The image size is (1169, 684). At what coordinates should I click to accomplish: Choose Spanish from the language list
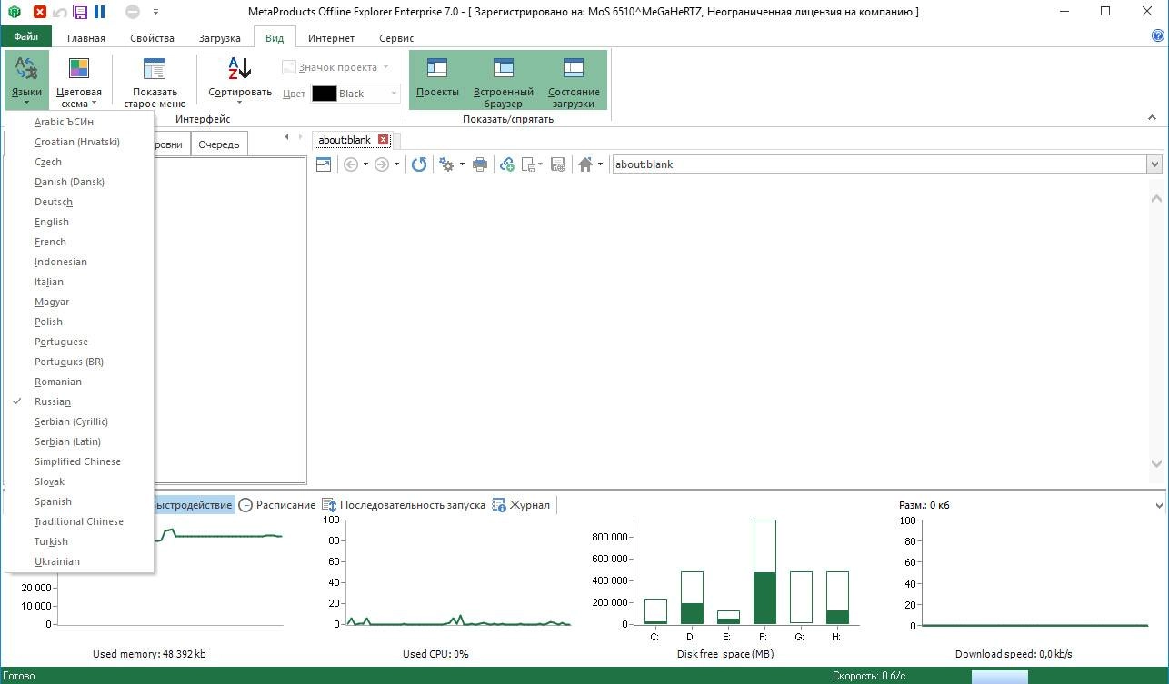80,501
